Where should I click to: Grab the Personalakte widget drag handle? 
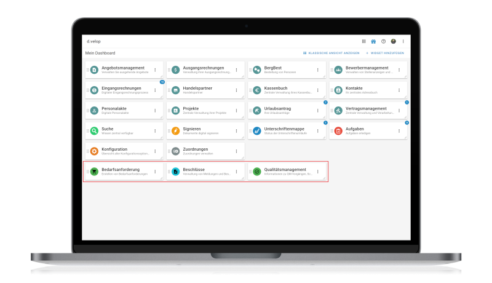(87, 111)
